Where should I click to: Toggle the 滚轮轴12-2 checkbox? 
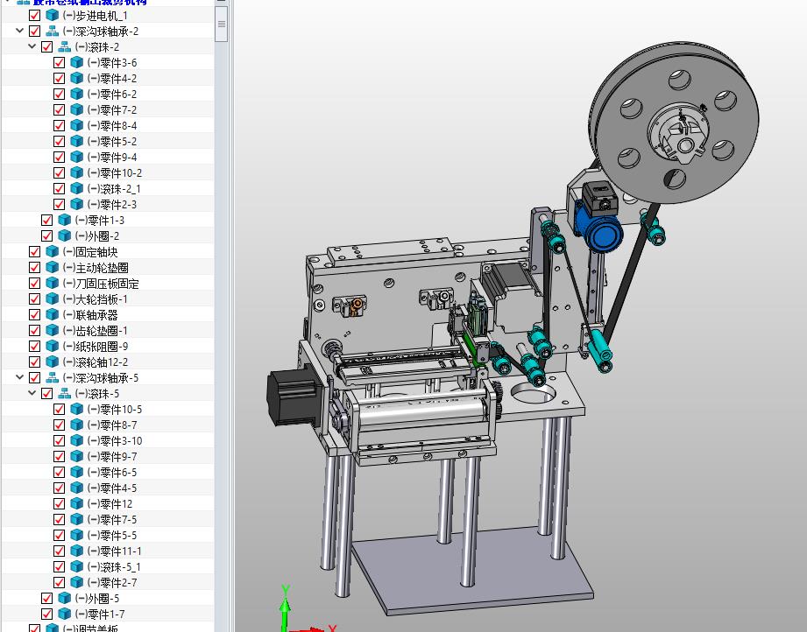click(x=34, y=362)
